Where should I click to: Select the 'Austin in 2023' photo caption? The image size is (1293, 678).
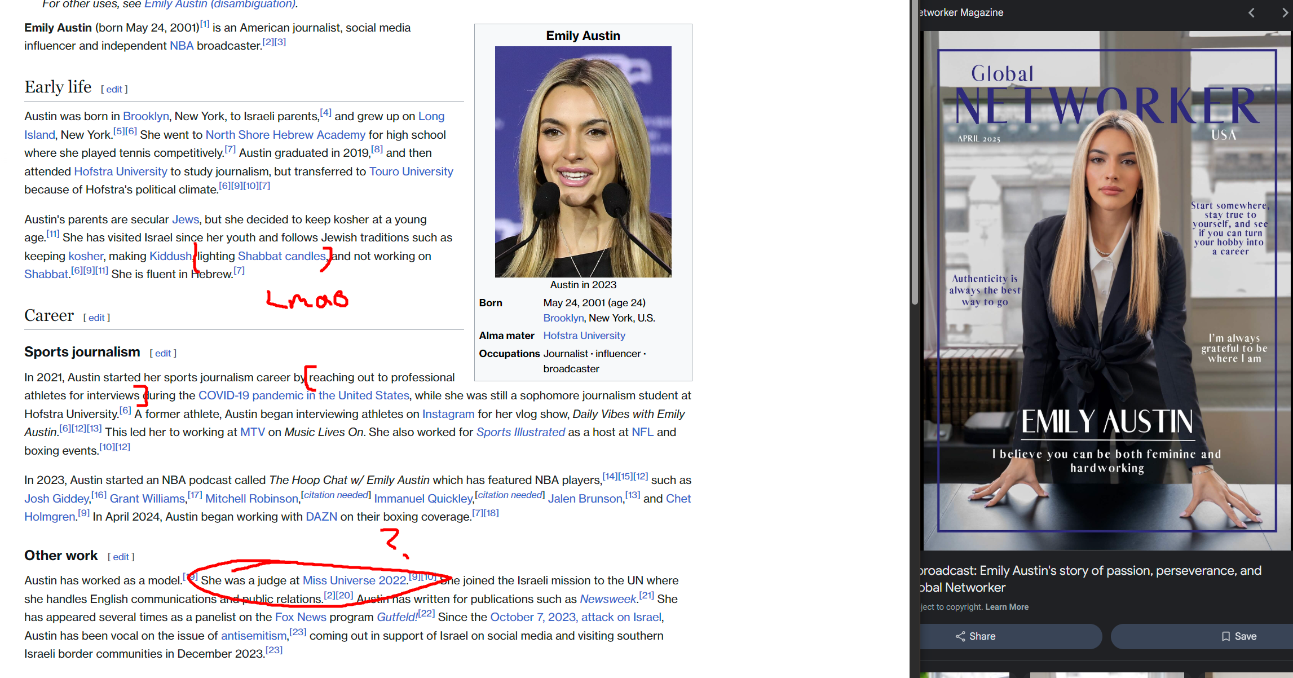(583, 285)
